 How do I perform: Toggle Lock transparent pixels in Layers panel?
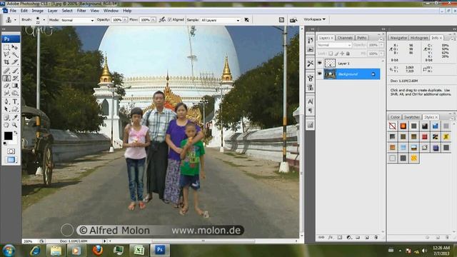pyautogui.click(x=331, y=54)
